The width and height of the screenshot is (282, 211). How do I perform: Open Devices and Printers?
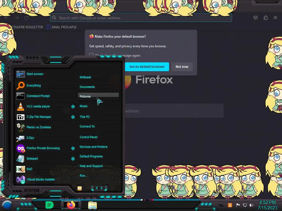click(x=93, y=147)
